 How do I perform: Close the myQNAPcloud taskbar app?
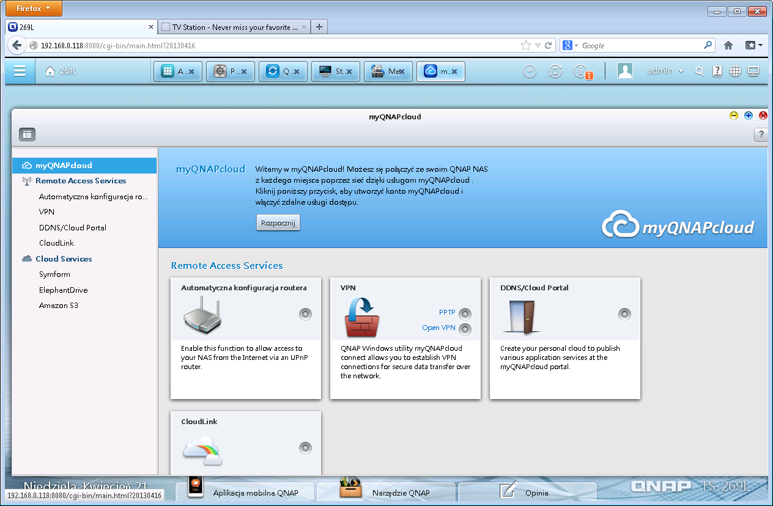pyautogui.click(x=454, y=71)
